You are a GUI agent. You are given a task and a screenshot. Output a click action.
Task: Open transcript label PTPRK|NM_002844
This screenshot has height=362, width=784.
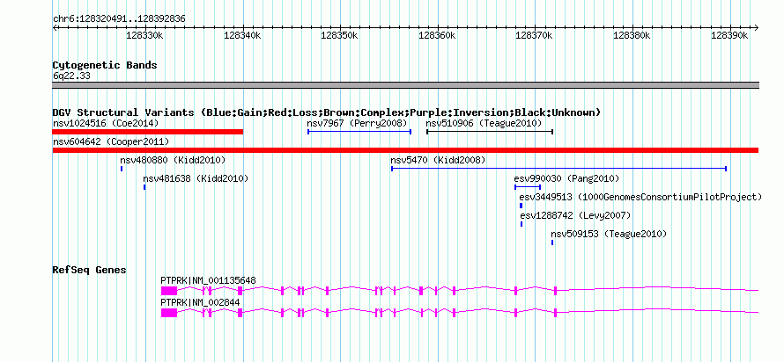pos(200,302)
